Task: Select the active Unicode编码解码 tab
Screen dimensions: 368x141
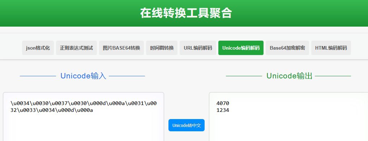Action: pyautogui.click(x=241, y=48)
